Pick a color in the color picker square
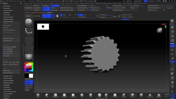Image resolution: width=176 pixels, height=99 pixels. click(29, 67)
